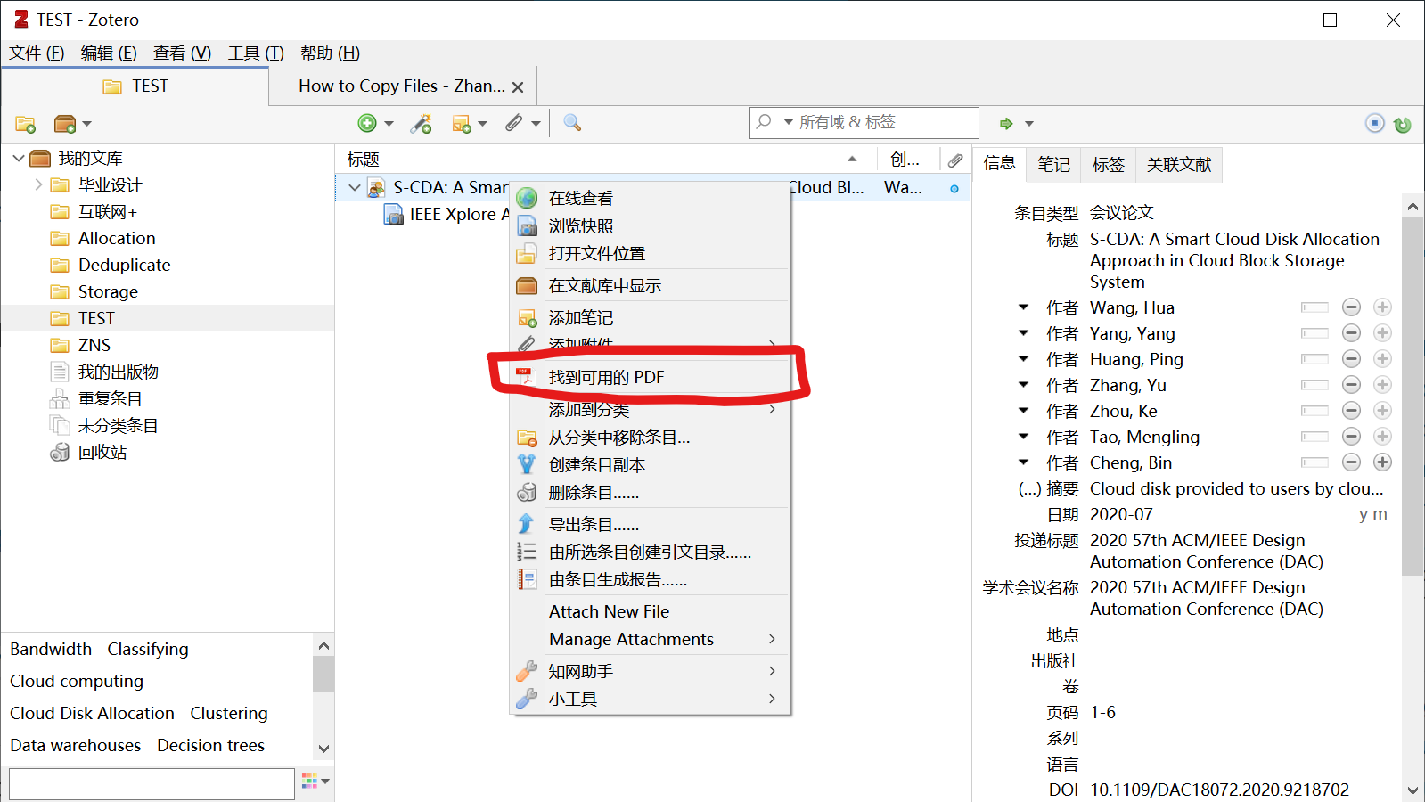Open creator type dropdown for Wang, Hua
This screenshot has width=1425, height=802.
point(1024,307)
